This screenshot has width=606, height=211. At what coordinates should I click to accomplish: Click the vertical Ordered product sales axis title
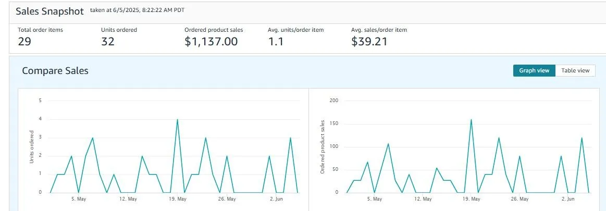[323, 146]
